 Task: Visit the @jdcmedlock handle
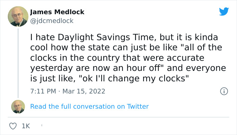tap(52, 21)
